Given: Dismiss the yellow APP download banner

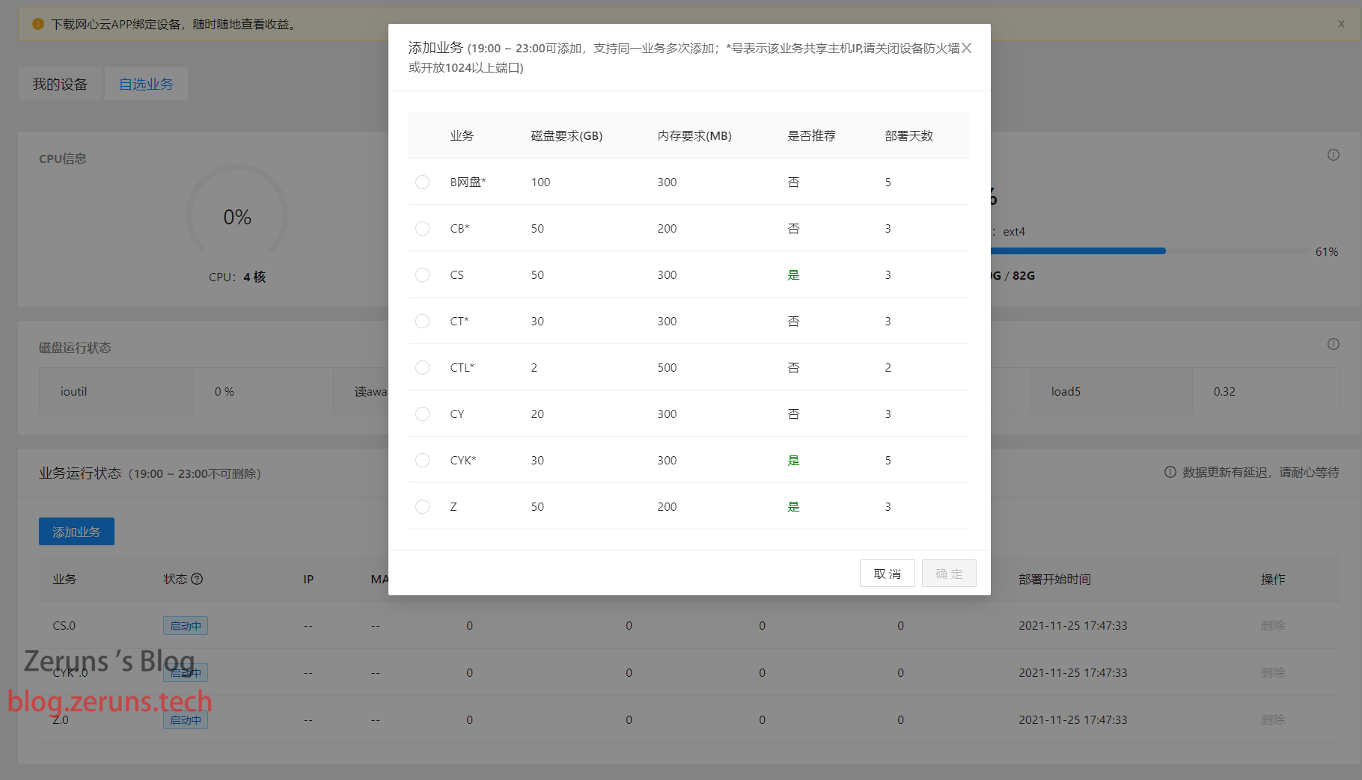Looking at the screenshot, I should click(x=1341, y=24).
